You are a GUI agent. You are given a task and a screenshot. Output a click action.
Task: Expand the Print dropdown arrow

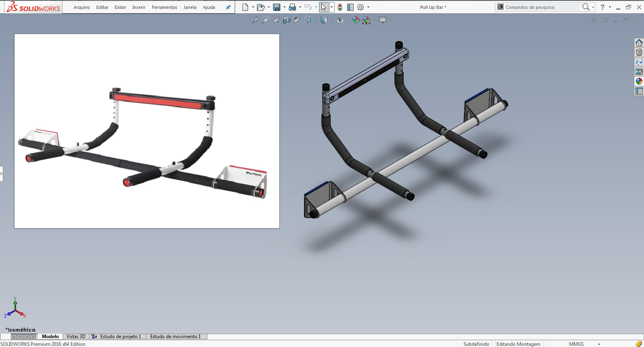pos(300,7)
